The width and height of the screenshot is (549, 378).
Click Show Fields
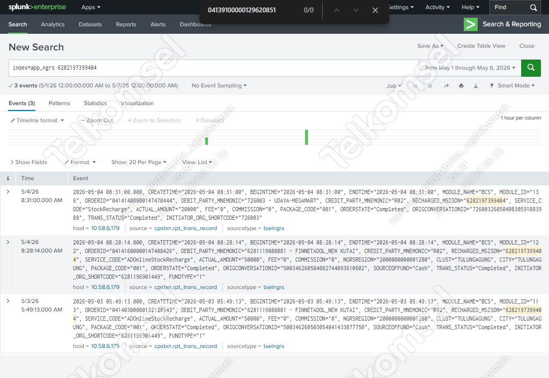click(29, 162)
